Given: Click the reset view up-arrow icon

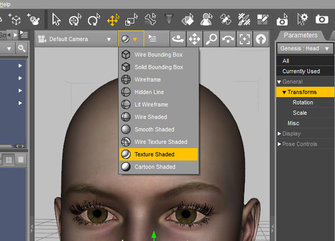Looking at the screenshot, I should point(261,39).
